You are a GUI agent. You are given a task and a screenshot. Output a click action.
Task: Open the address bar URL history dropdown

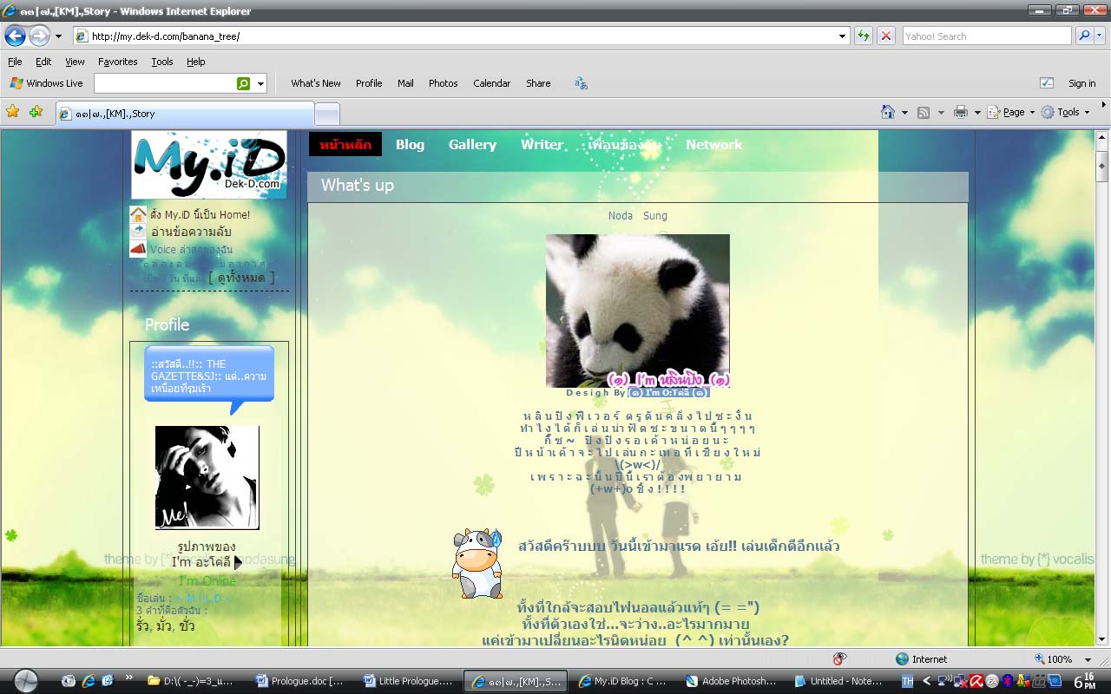tap(842, 36)
